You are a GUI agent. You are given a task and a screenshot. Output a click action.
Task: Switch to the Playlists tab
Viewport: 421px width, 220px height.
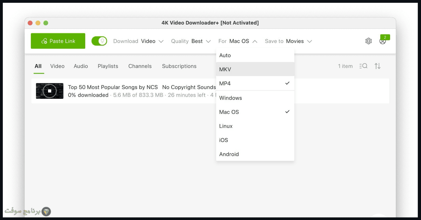tap(108, 66)
